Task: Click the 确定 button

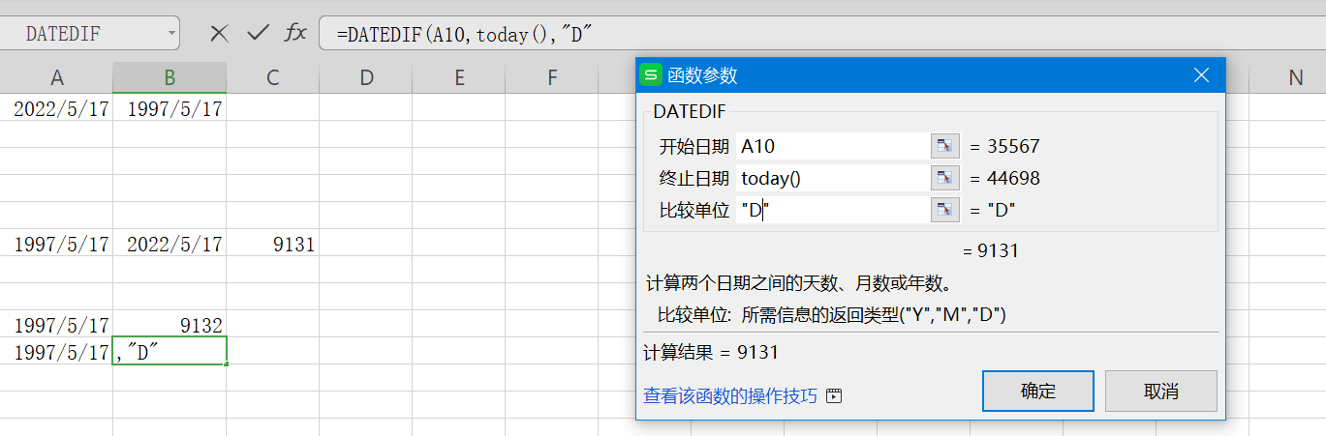Action: click(1037, 392)
